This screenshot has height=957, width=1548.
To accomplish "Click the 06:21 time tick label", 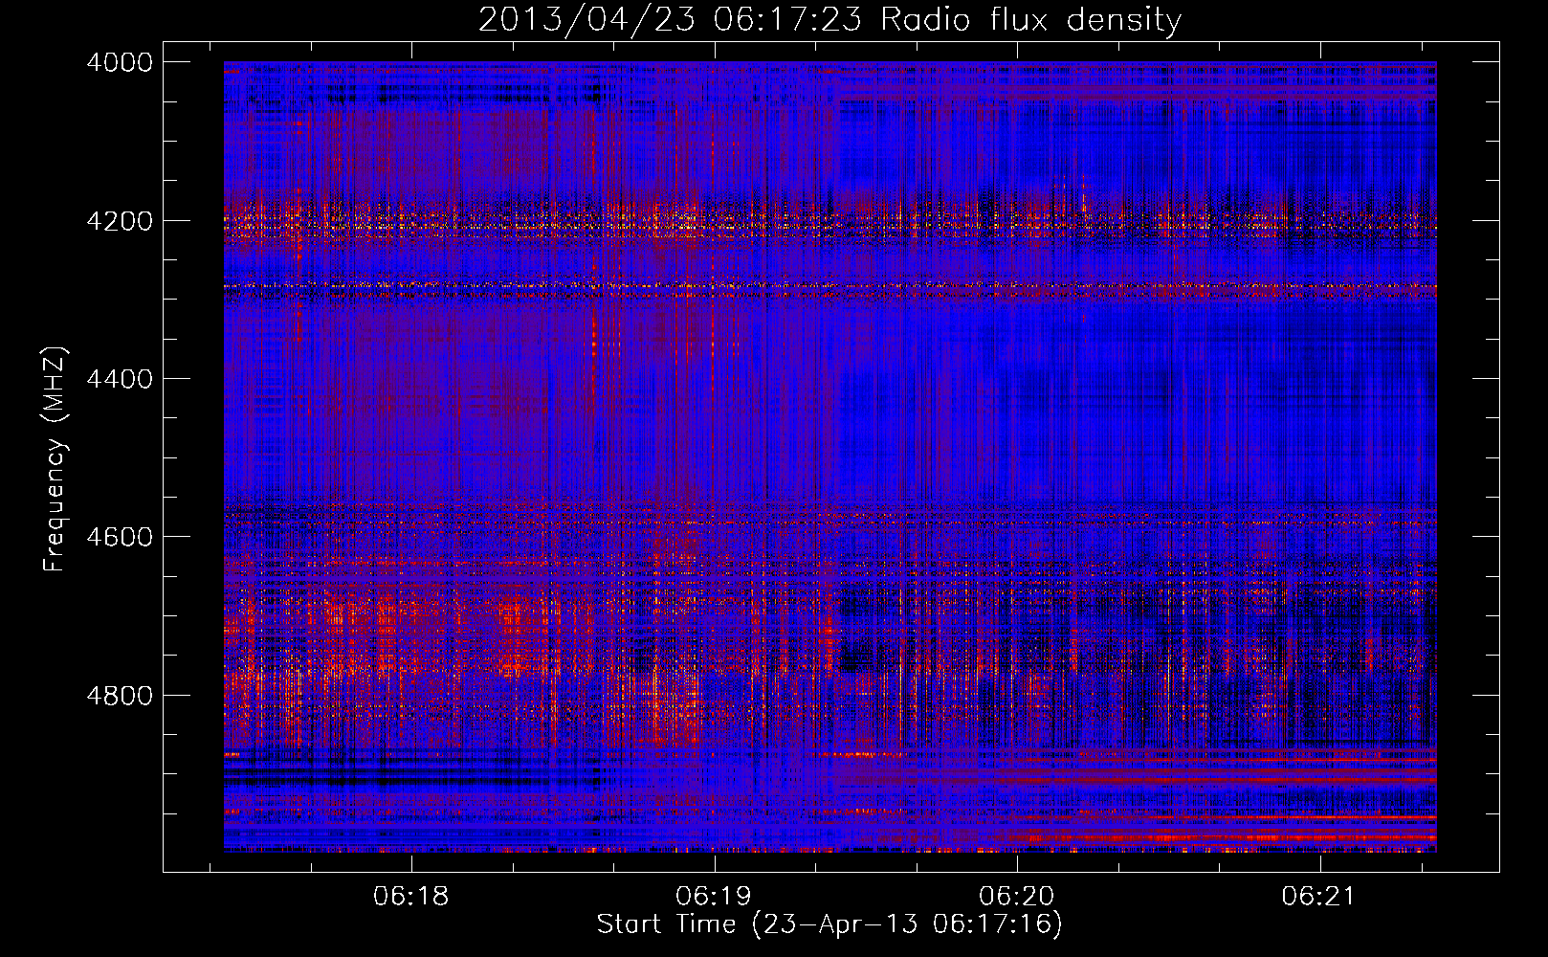I will pos(1320,897).
